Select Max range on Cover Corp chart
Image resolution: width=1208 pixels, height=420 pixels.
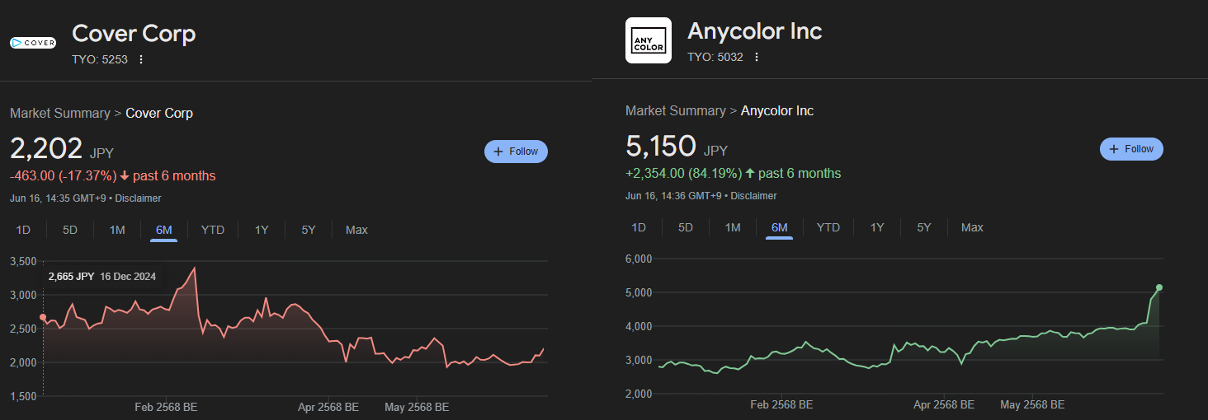pos(356,230)
